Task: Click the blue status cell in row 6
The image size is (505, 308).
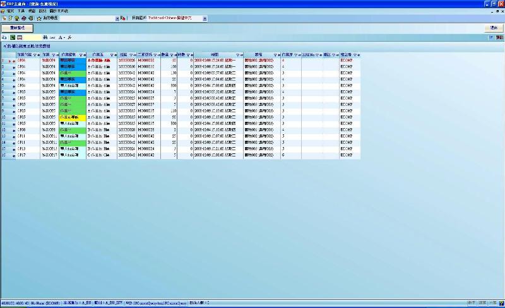Action: (x=73, y=92)
